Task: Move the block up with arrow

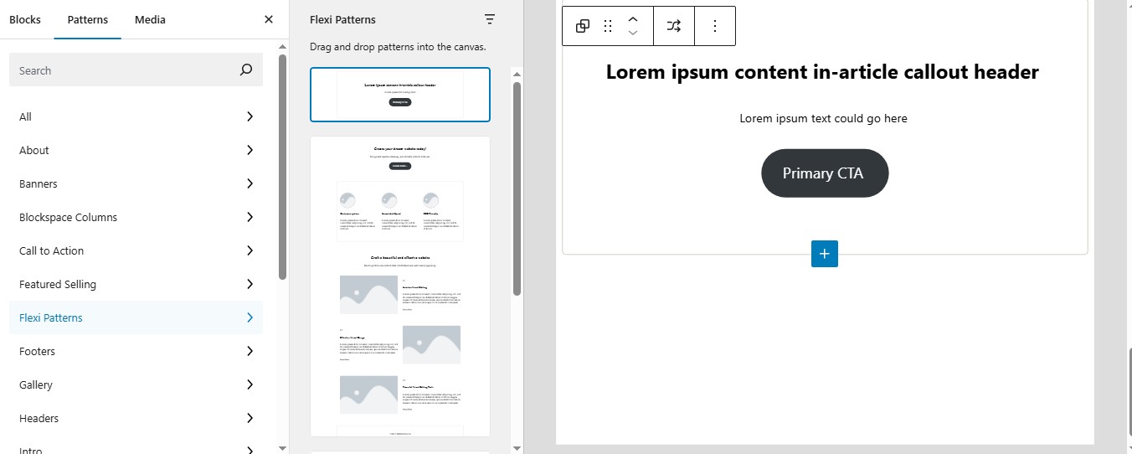Action: click(633, 18)
